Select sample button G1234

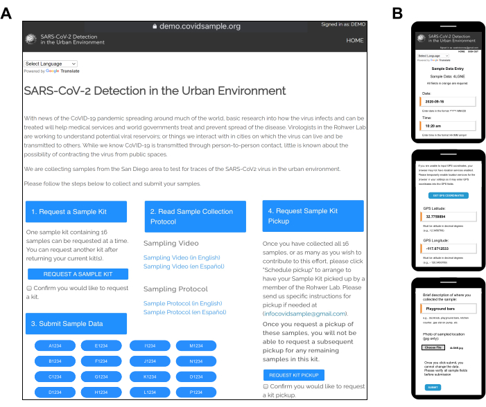coord(101,377)
